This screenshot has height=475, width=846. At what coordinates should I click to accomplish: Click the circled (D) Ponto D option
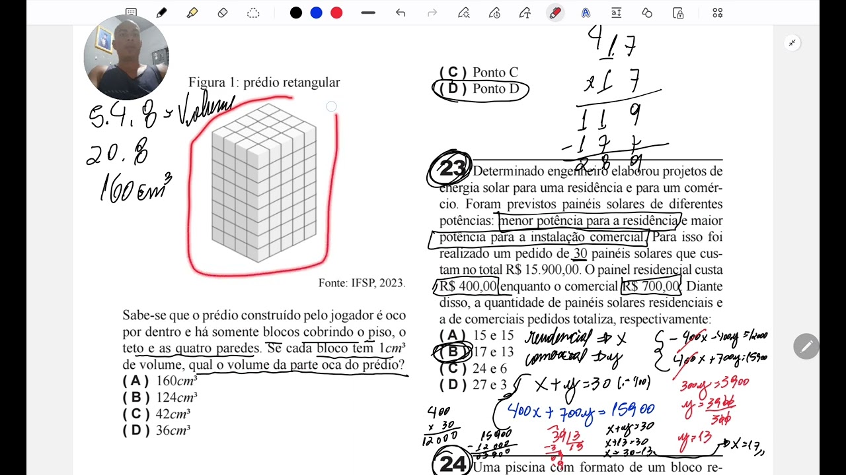coord(480,89)
